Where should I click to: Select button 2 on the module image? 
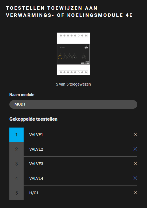click(x=65, y=57)
